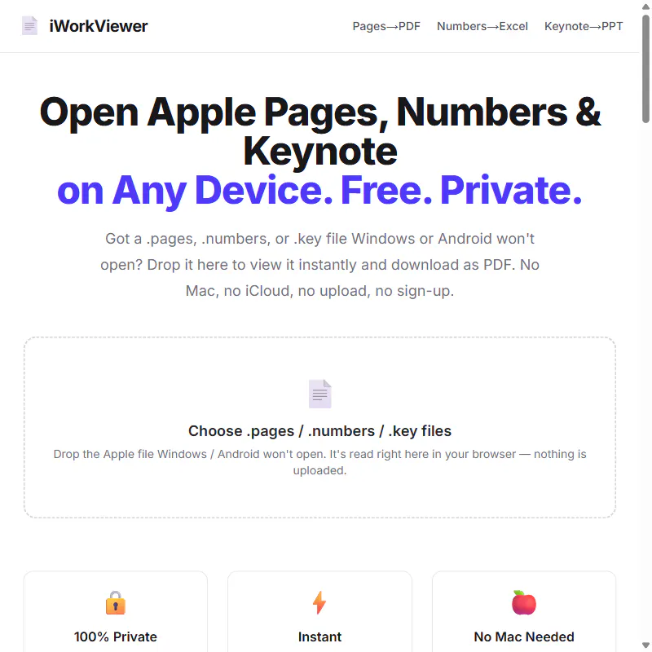Click the red apple icon
Viewport: 652px width, 652px height.
pos(523,602)
